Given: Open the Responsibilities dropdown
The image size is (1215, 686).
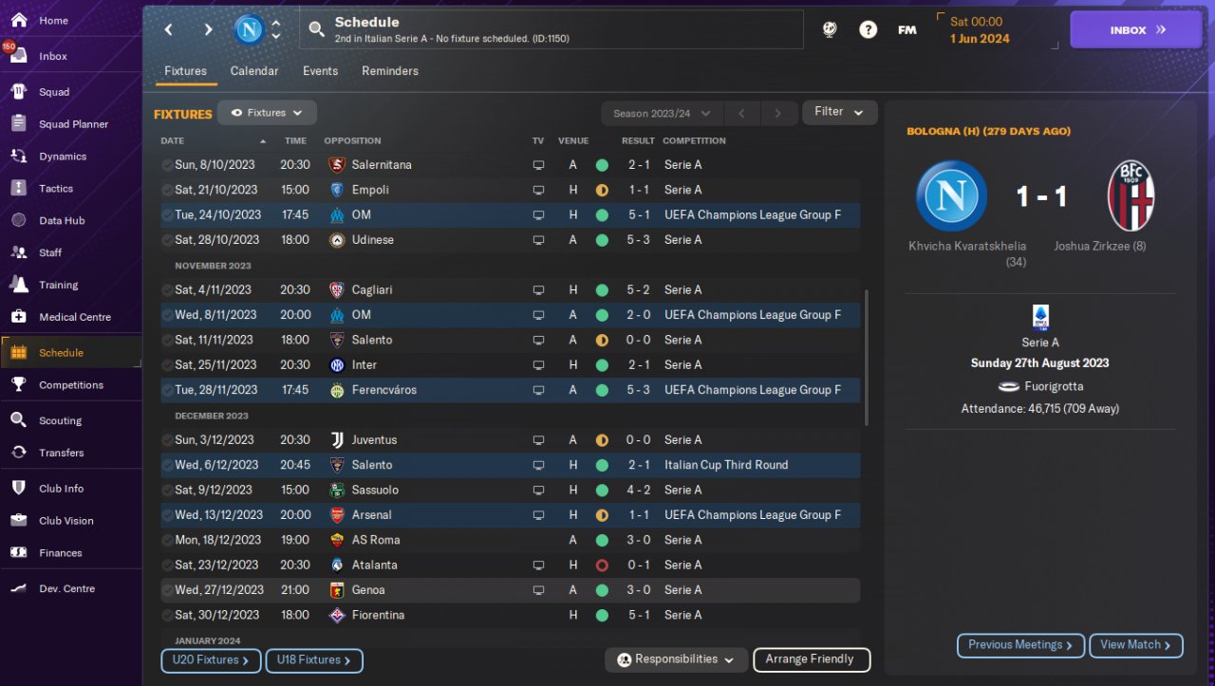Looking at the screenshot, I should point(675,659).
